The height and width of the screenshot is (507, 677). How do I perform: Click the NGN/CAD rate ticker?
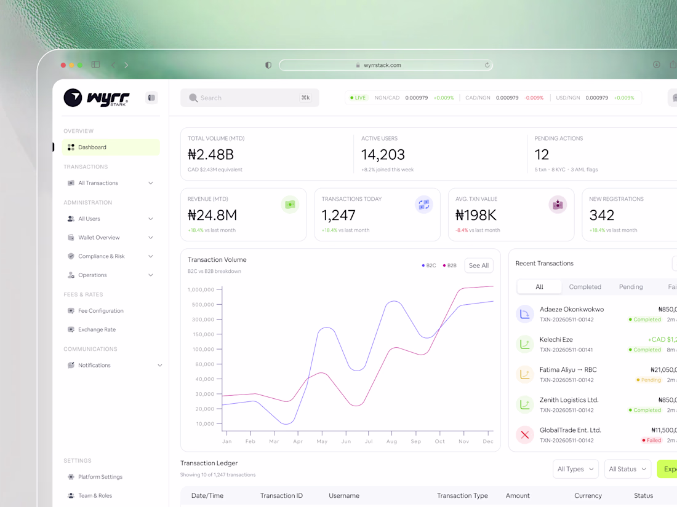tap(414, 98)
